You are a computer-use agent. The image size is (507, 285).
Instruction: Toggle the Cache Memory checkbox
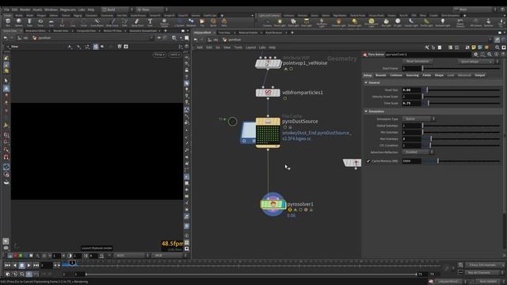(x=368, y=161)
